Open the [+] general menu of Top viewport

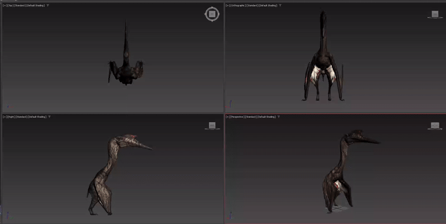[x=4, y=5]
